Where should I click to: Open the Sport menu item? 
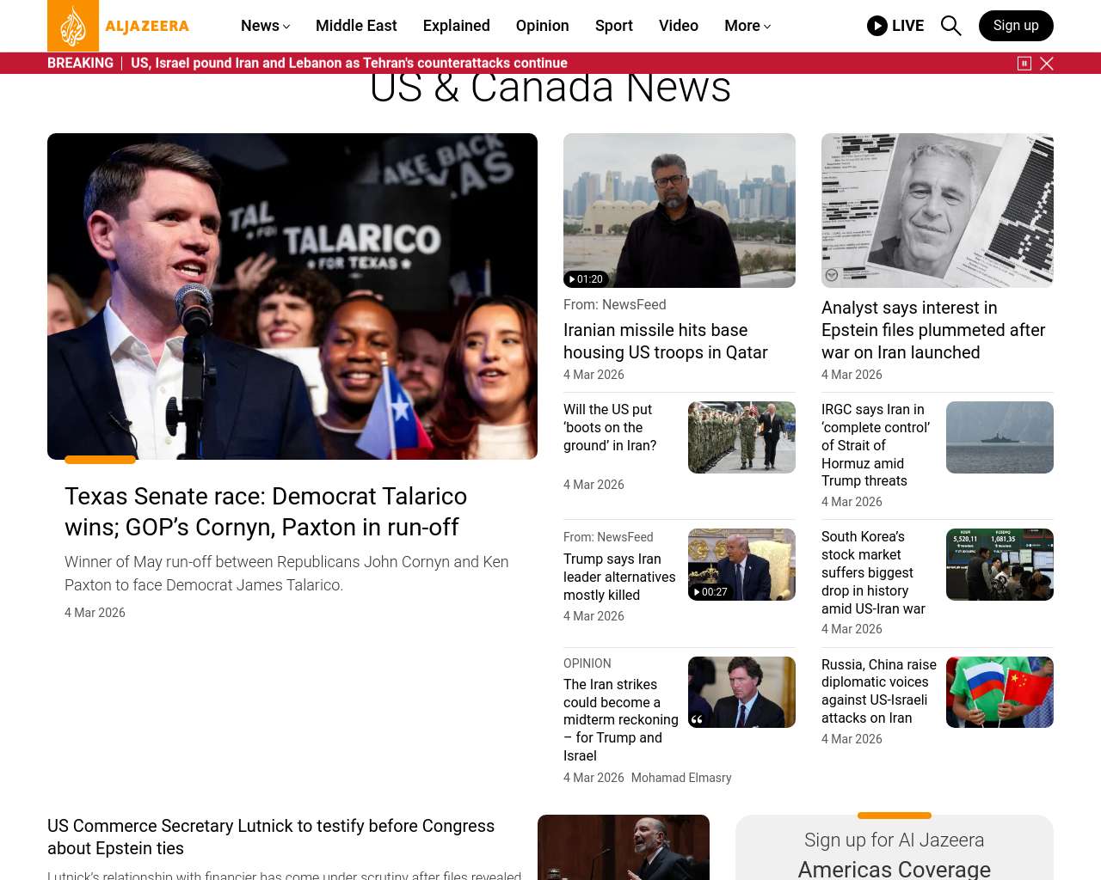613,26
